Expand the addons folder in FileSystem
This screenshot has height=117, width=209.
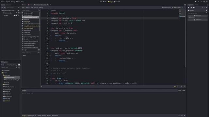3,84
